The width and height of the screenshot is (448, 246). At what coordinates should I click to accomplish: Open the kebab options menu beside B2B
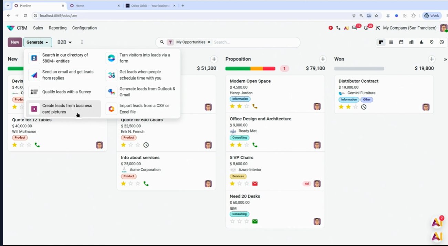pyautogui.click(x=82, y=42)
